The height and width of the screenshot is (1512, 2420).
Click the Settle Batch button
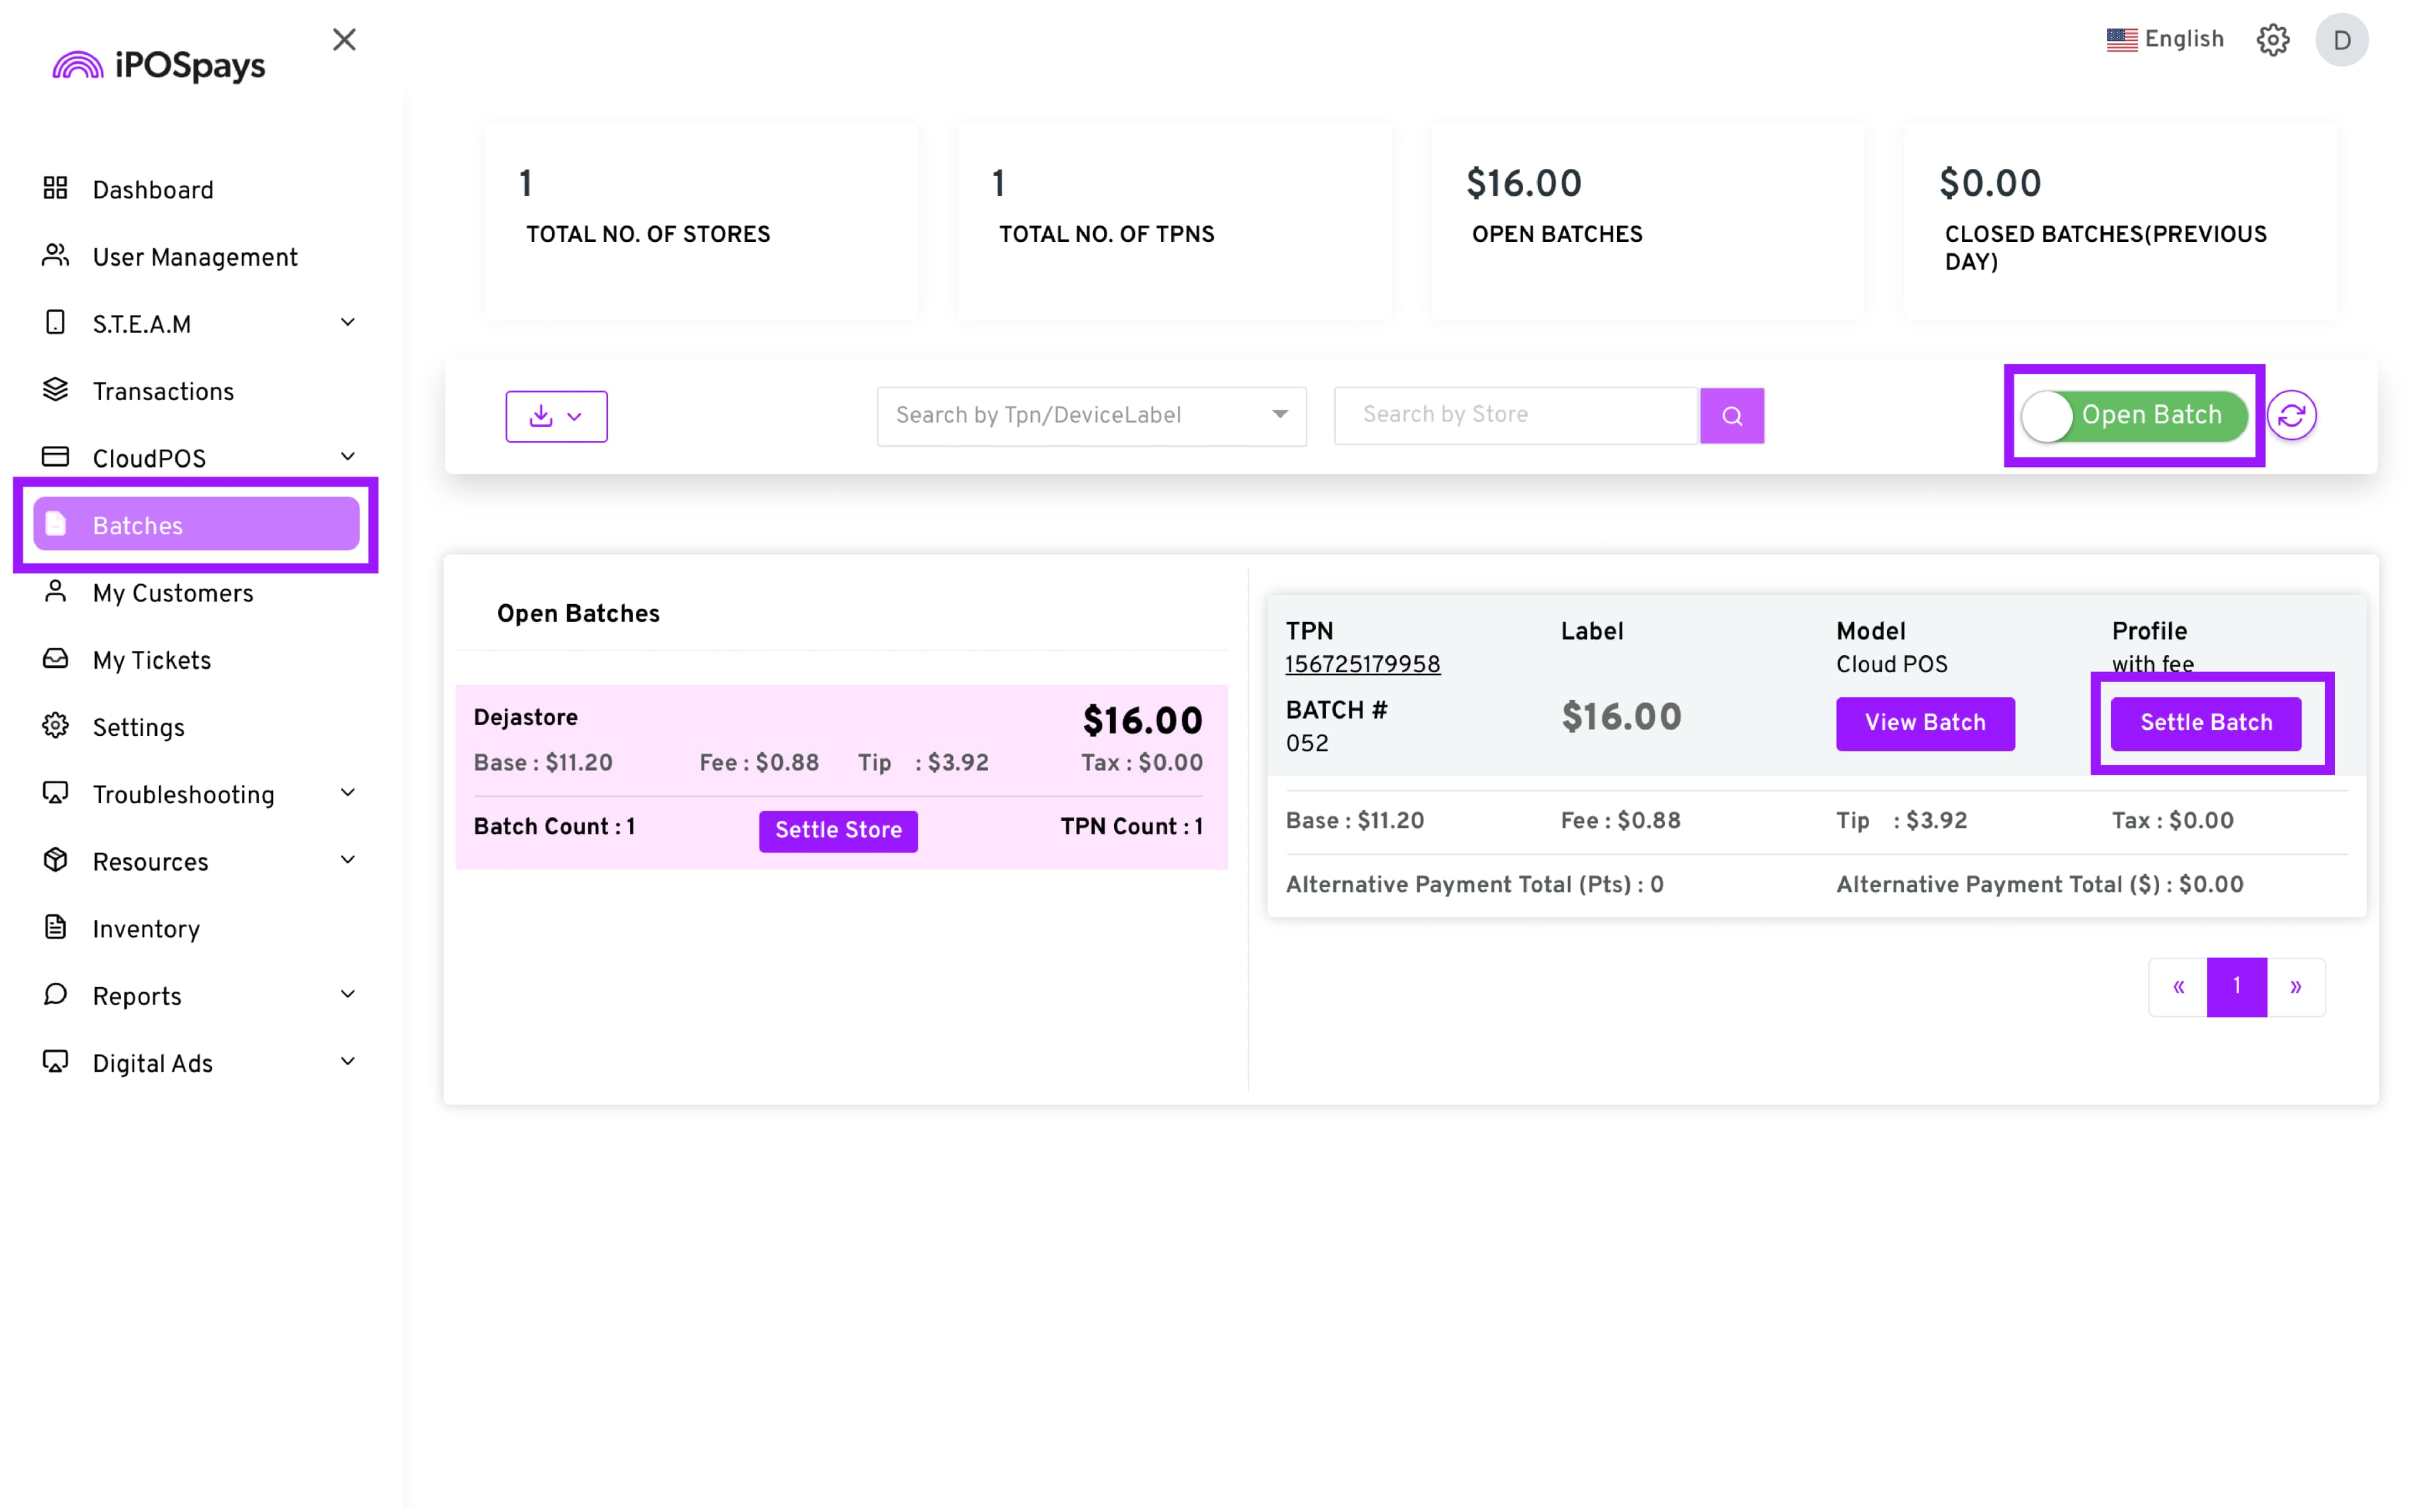2205,723
